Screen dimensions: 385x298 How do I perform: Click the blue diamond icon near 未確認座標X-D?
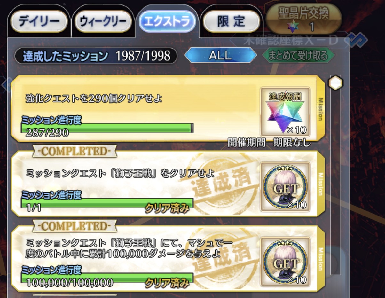(358, 40)
